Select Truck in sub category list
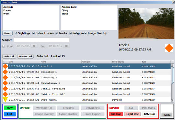This screenshot has height=120, width=175. pos(65,14)
